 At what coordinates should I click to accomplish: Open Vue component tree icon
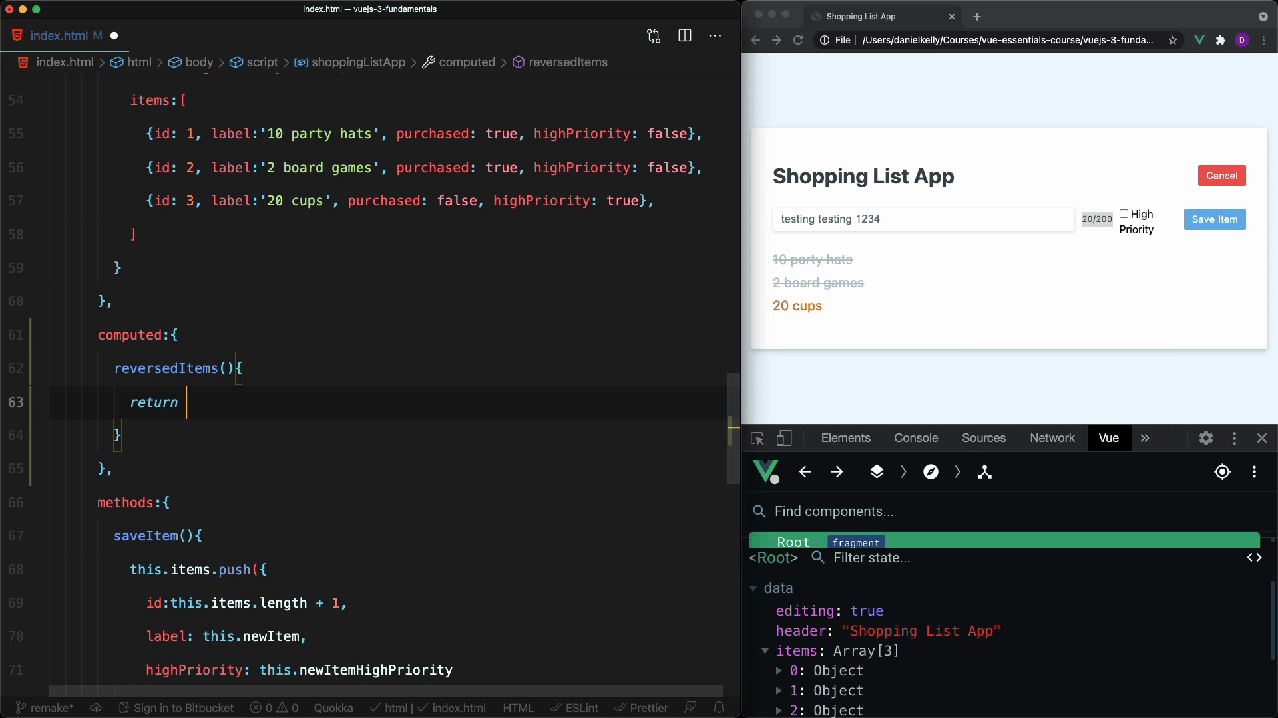[985, 472]
